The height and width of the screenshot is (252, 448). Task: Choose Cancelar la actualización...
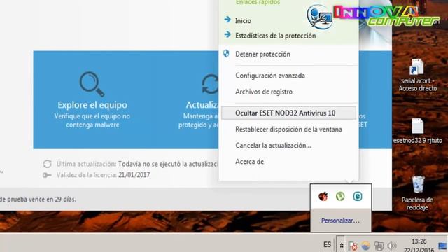click(x=273, y=146)
